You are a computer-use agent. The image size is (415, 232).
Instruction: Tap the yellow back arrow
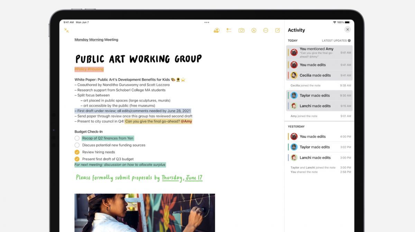click(66, 30)
